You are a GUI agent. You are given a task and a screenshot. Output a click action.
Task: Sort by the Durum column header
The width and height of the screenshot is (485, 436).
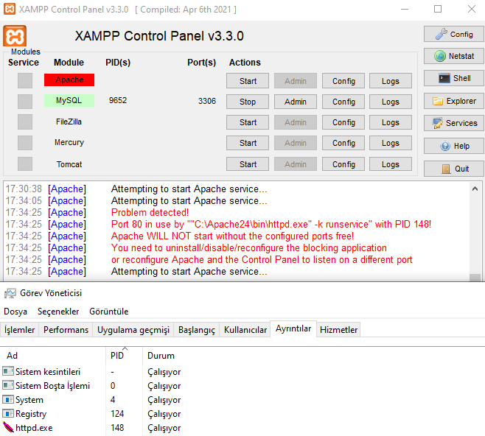[x=161, y=355]
